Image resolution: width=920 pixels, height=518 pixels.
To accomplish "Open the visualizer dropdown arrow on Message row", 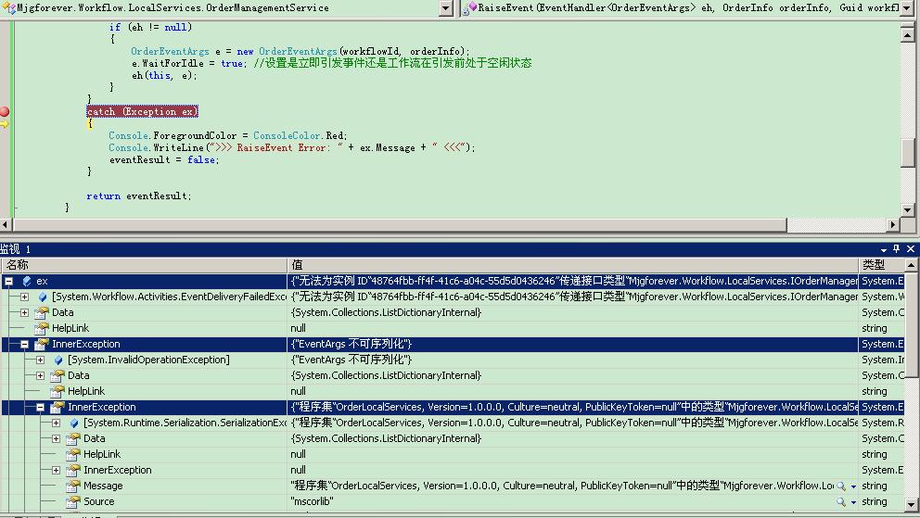I will [853, 486].
